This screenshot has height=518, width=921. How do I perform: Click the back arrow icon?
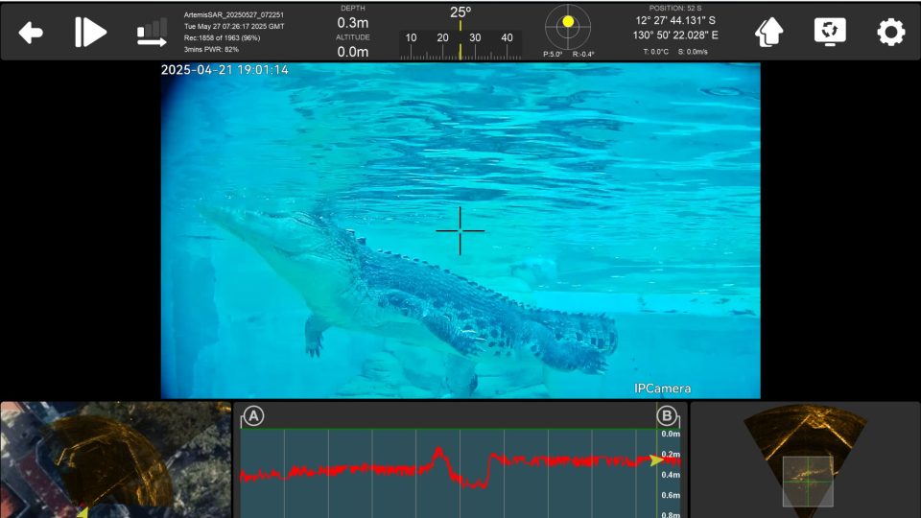31,33
